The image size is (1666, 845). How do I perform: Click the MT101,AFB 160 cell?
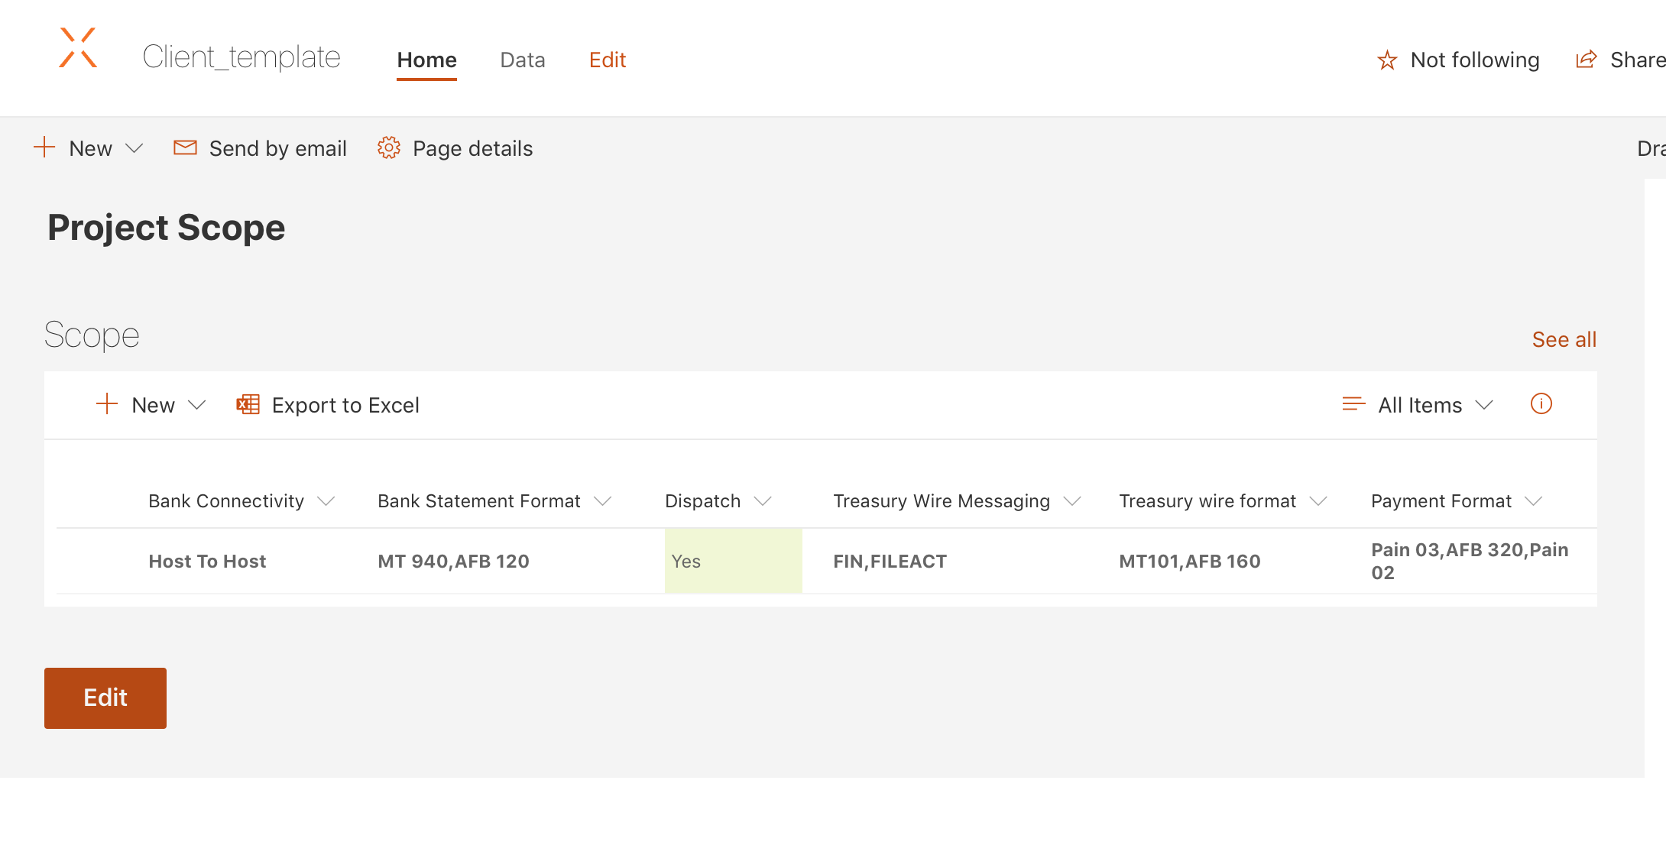[1190, 562]
